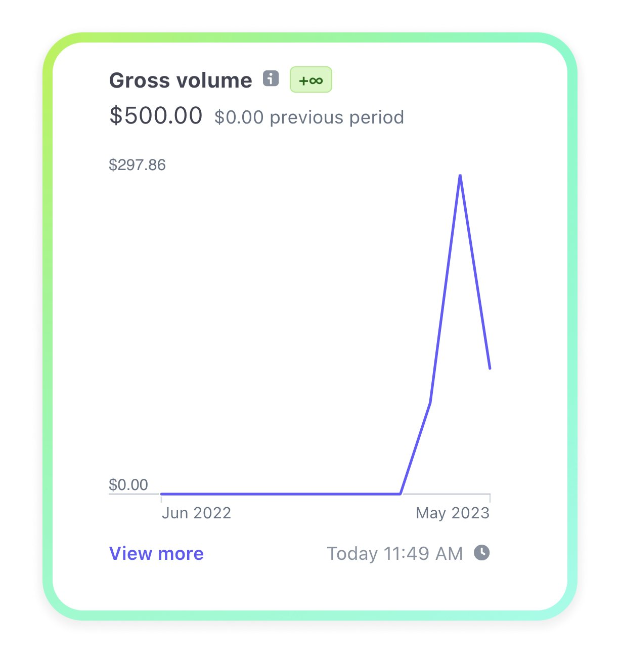The image size is (621, 654).
Task: Click the axis tick mark above Jun 2022
Action: pyautogui.click(x=161, y=498)
